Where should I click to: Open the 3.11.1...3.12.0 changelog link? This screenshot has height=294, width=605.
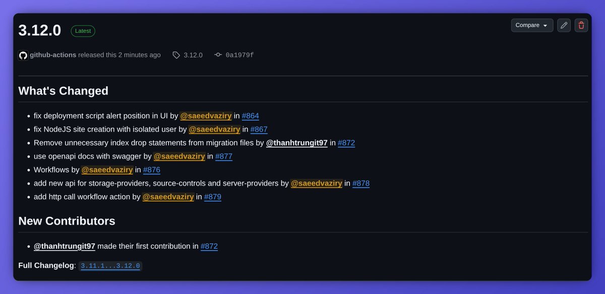point(110,266)
